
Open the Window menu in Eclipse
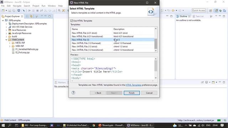coord(52,6)
